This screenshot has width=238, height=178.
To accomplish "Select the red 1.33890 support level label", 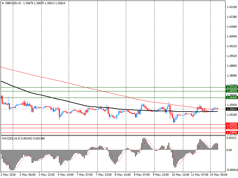I will (232, 132).
